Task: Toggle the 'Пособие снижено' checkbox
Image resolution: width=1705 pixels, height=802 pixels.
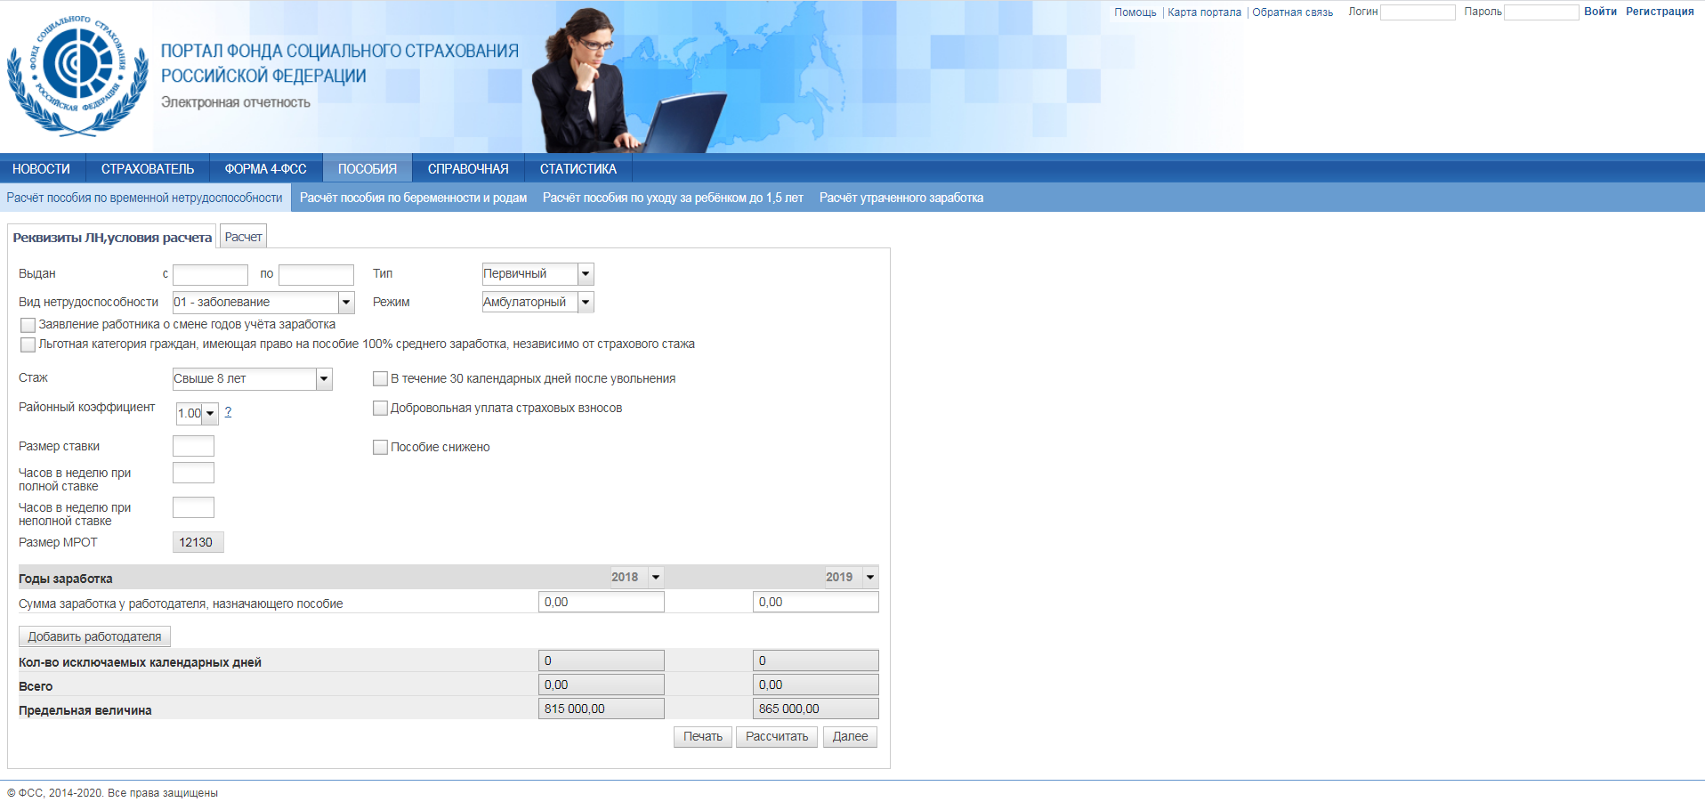Action: (x=380, y=447)
